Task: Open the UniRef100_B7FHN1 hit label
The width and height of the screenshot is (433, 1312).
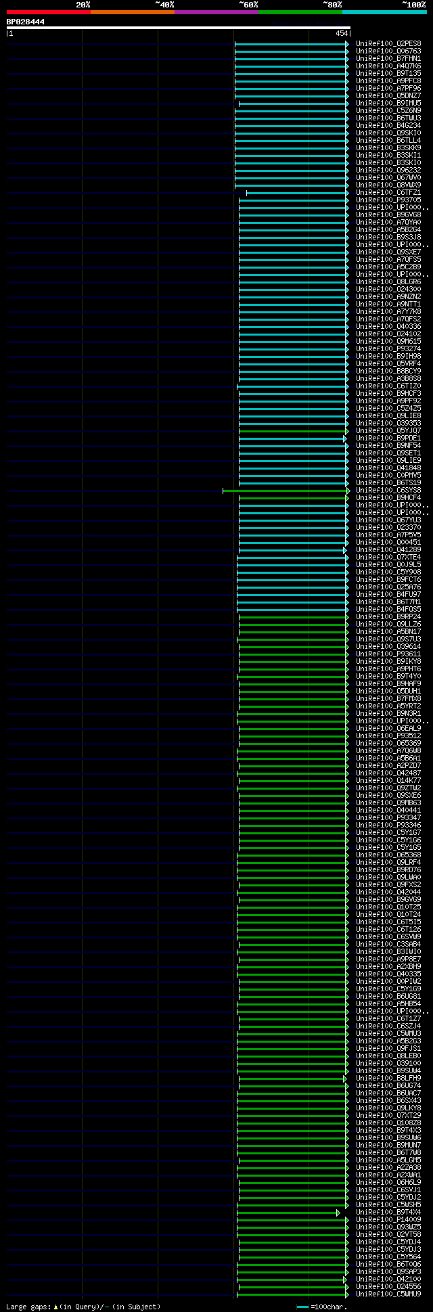Action: click(x=388, y=59)
